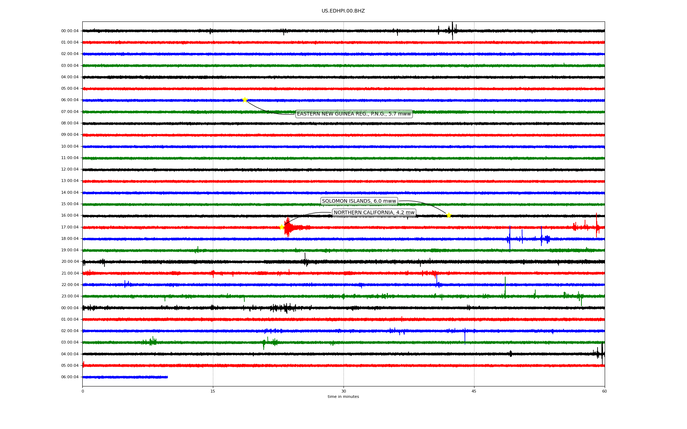
Task: Click the NORTHERN CALIFORNIA 4.2 mw label
Action: 374,213
